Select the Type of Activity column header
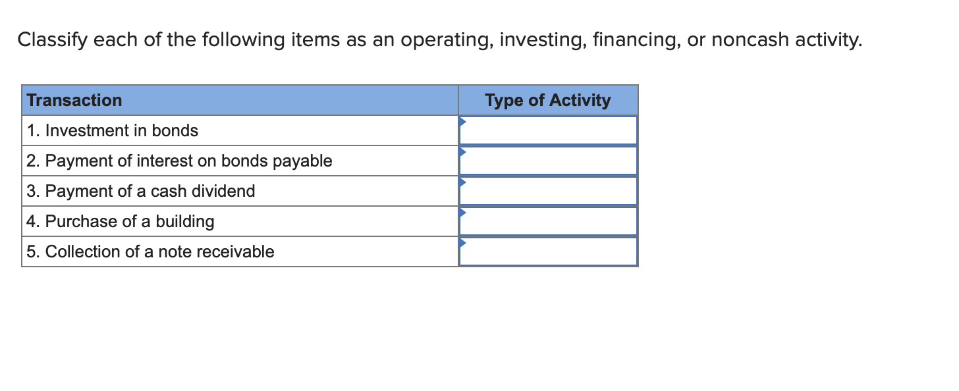This screenshot has width=959, height=391. pyautogui.click(x=548, y=100)
